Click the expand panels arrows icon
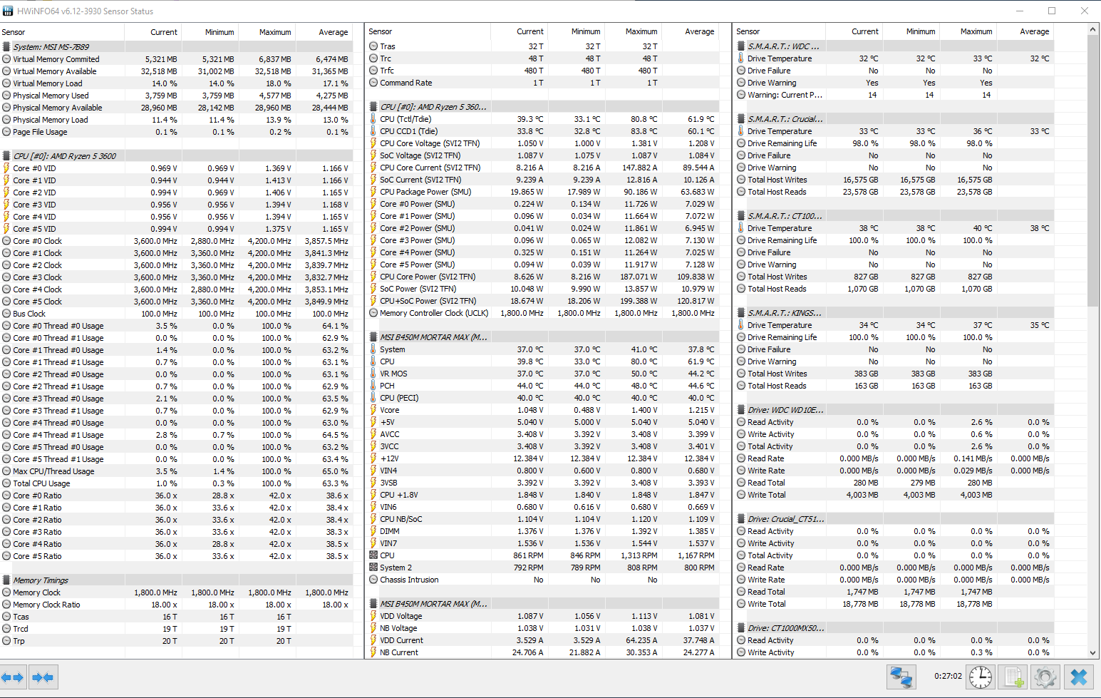Viewport: 1101px width, 698px height. tap(14, 677)
